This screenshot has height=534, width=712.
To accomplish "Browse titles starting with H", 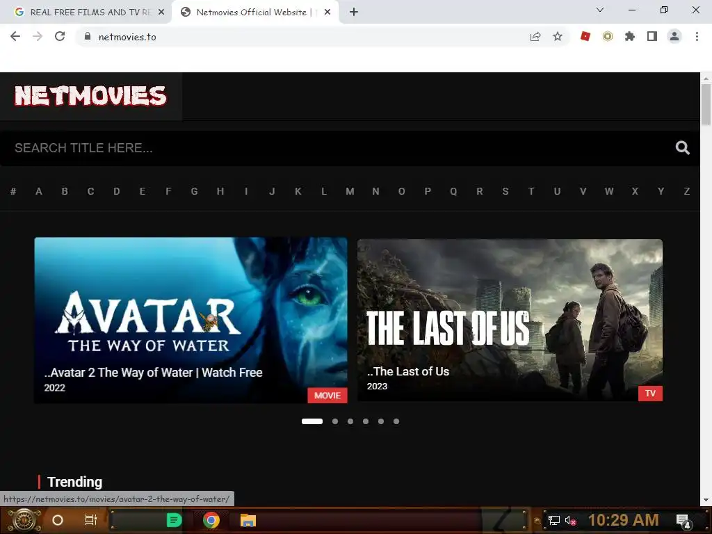I will click(x=220, y=191).
